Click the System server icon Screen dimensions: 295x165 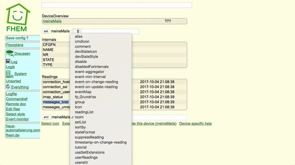click(x=9, y=74)
